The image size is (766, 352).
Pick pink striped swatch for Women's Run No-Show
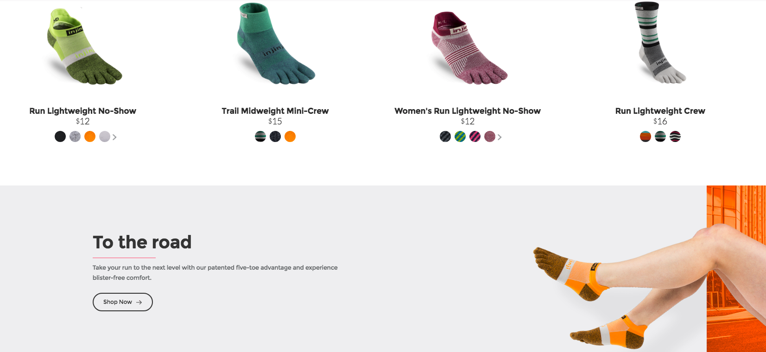(x=475, y=136)
